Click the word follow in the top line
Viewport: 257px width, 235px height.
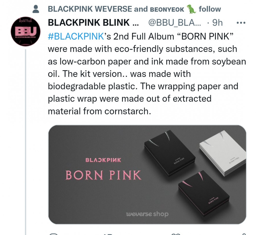pyautogui.click(x=210, y=9)
